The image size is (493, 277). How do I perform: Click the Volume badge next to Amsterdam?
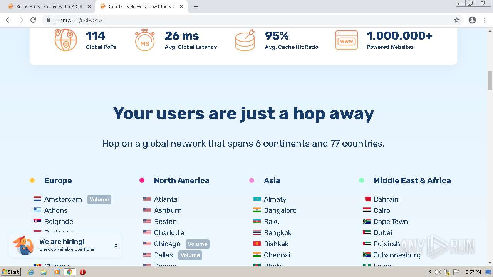[99, 199]
